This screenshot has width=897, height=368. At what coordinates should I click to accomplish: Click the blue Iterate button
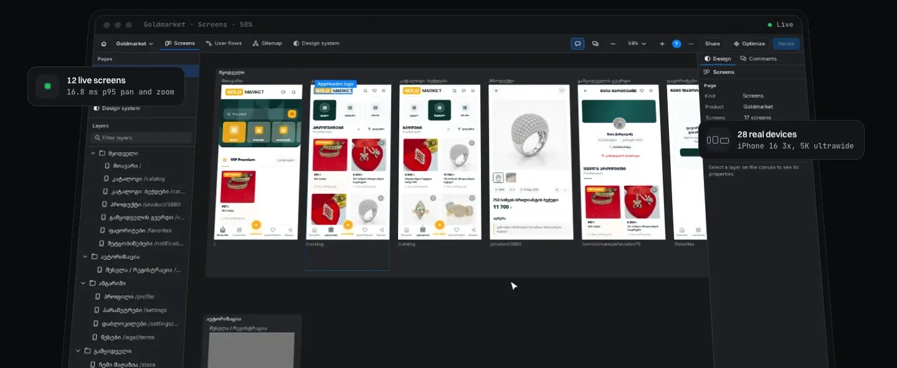click(x=786, y=44)
